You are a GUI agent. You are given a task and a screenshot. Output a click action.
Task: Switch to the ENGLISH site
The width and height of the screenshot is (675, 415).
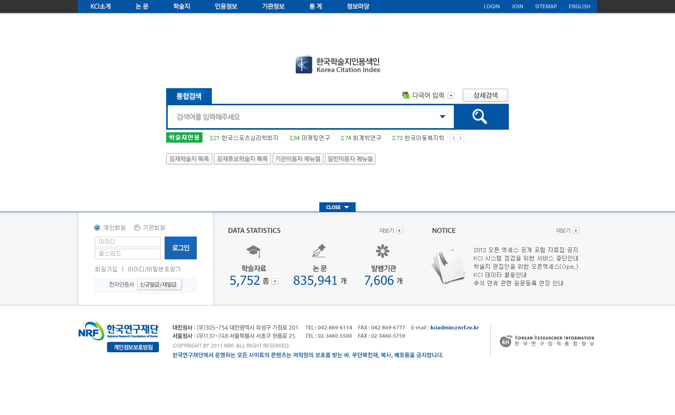[579, 7]
